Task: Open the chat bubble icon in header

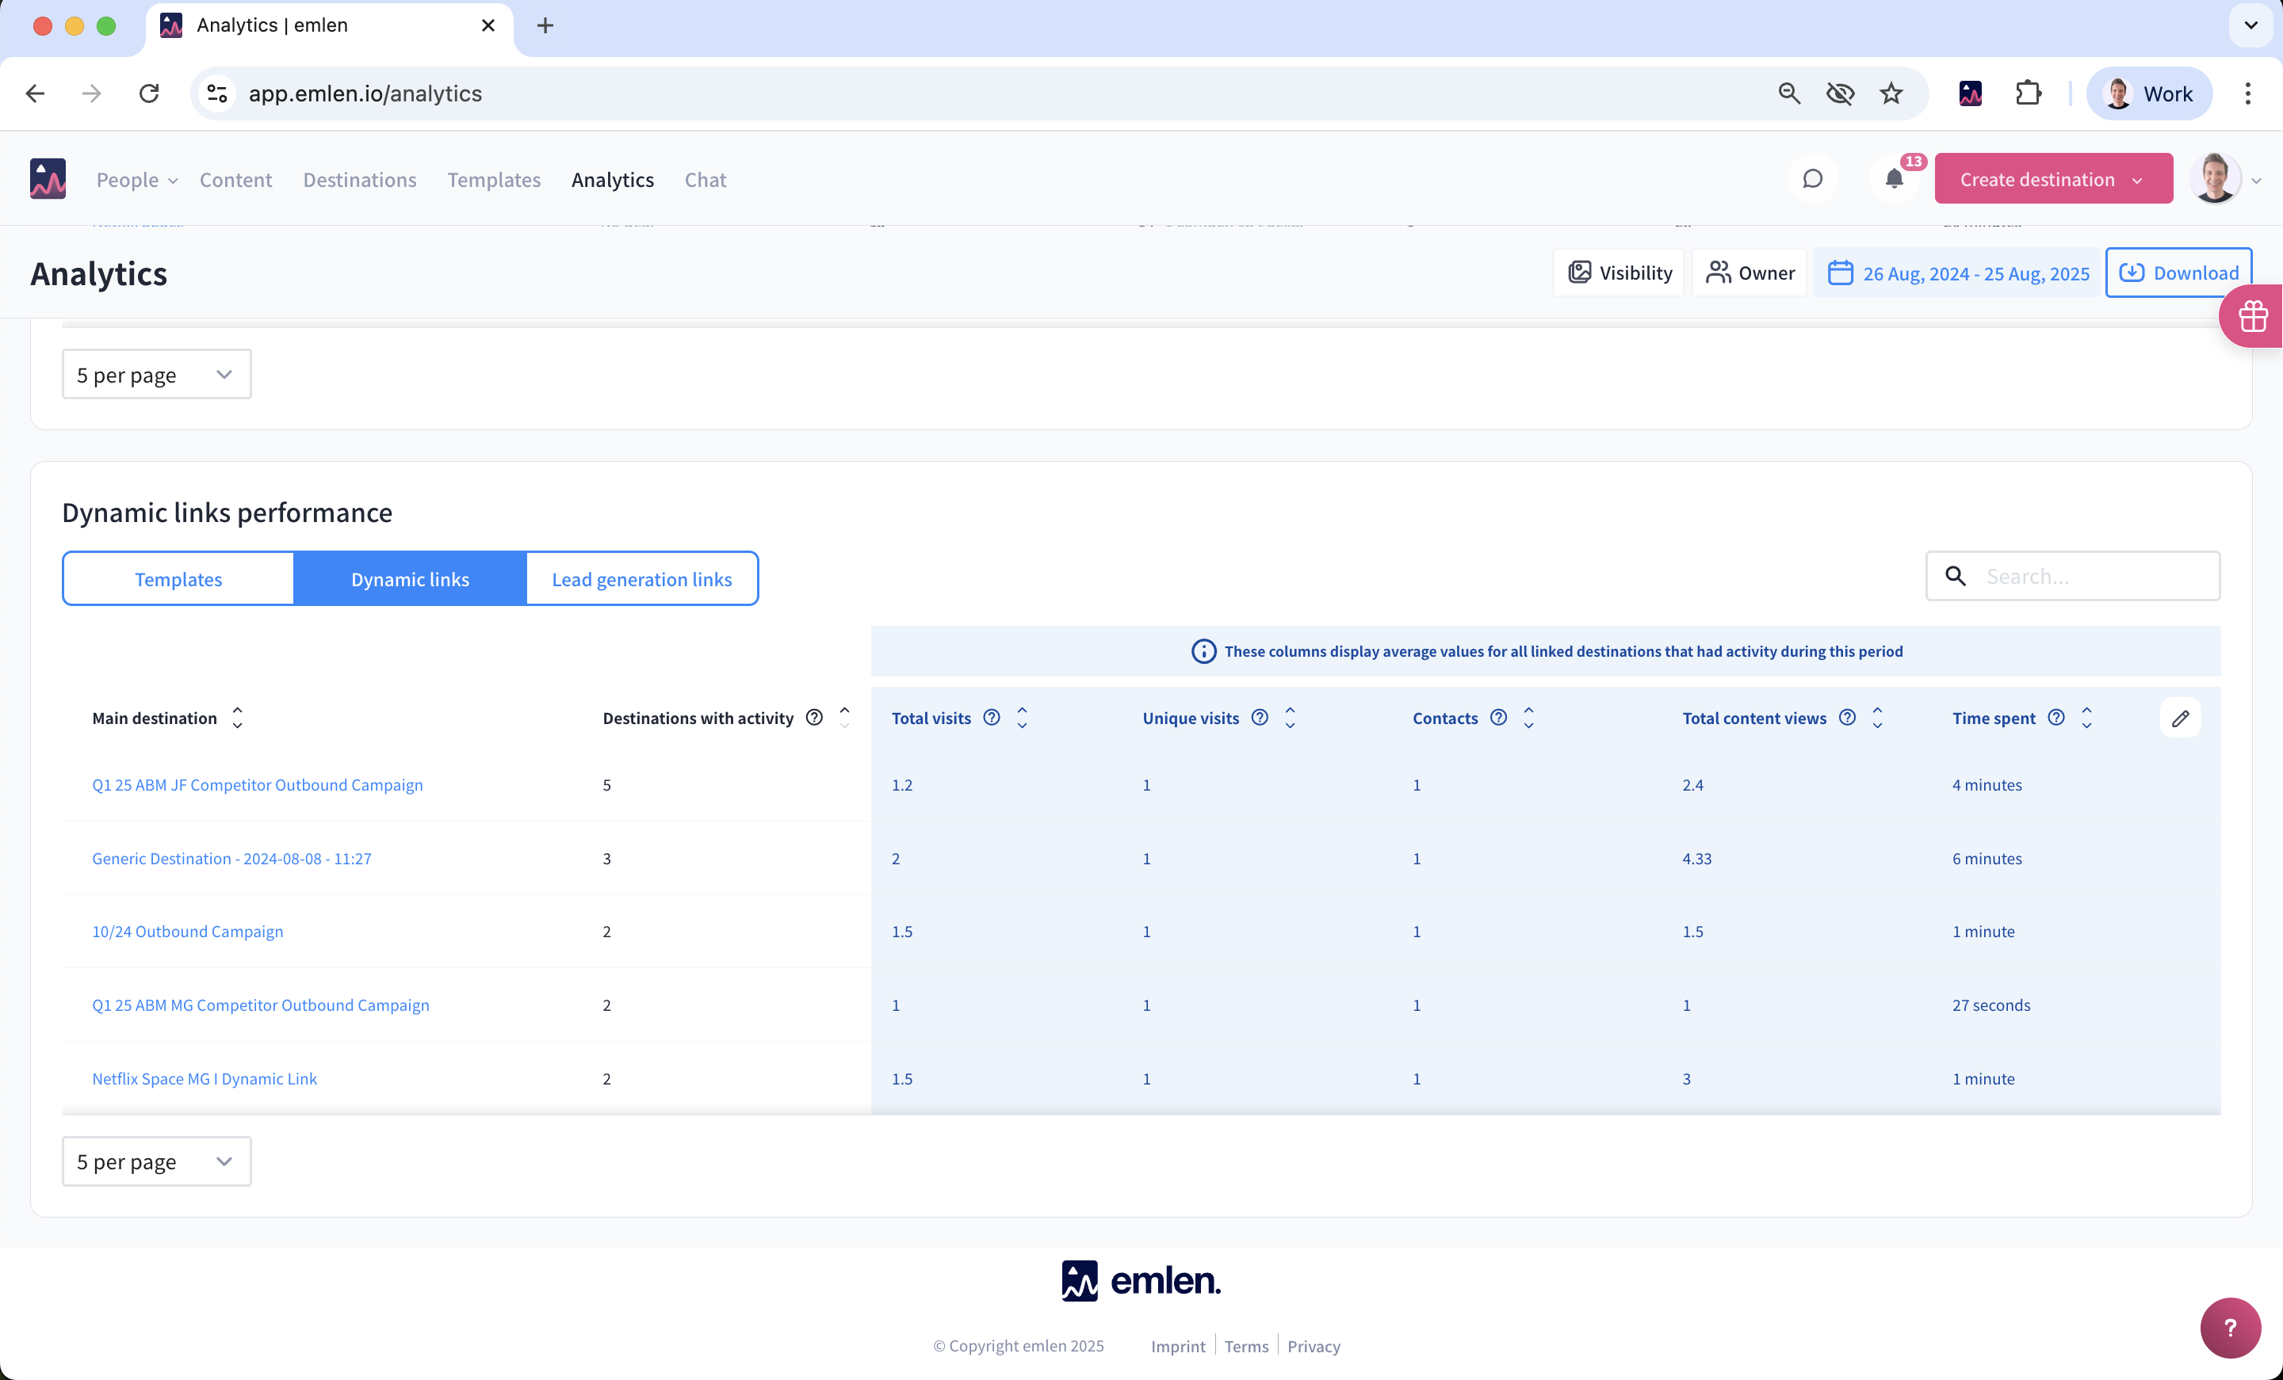Action: 1812,179
